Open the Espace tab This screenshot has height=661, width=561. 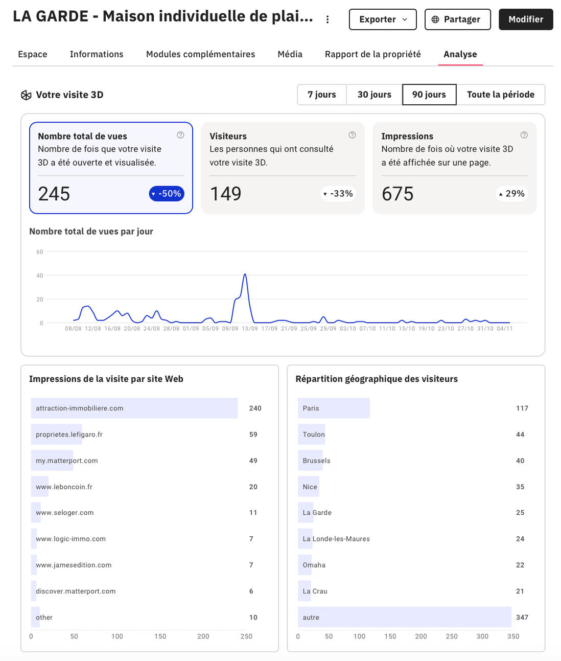(33, 54)
